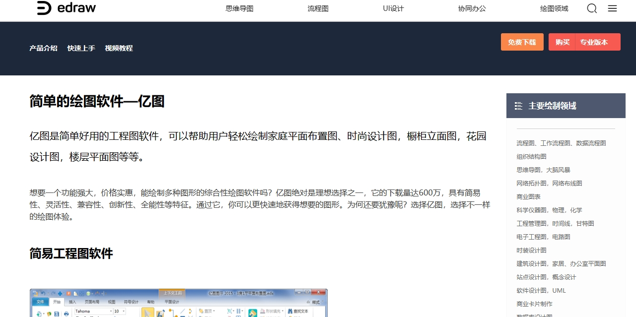Go to 协同办公 in the top navigation
636x317 pixels.
pos(472,8)
